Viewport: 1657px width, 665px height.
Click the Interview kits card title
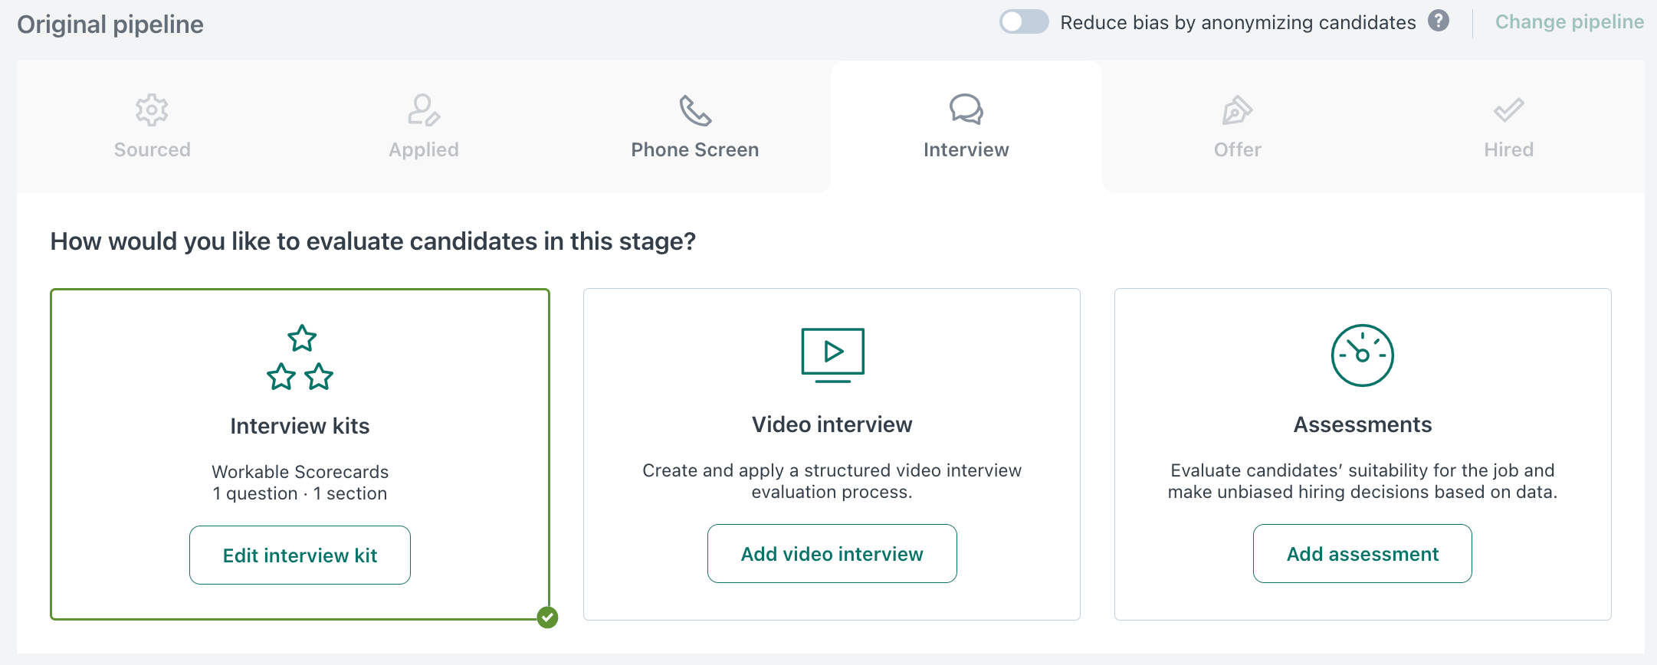[x=300, y=426]
